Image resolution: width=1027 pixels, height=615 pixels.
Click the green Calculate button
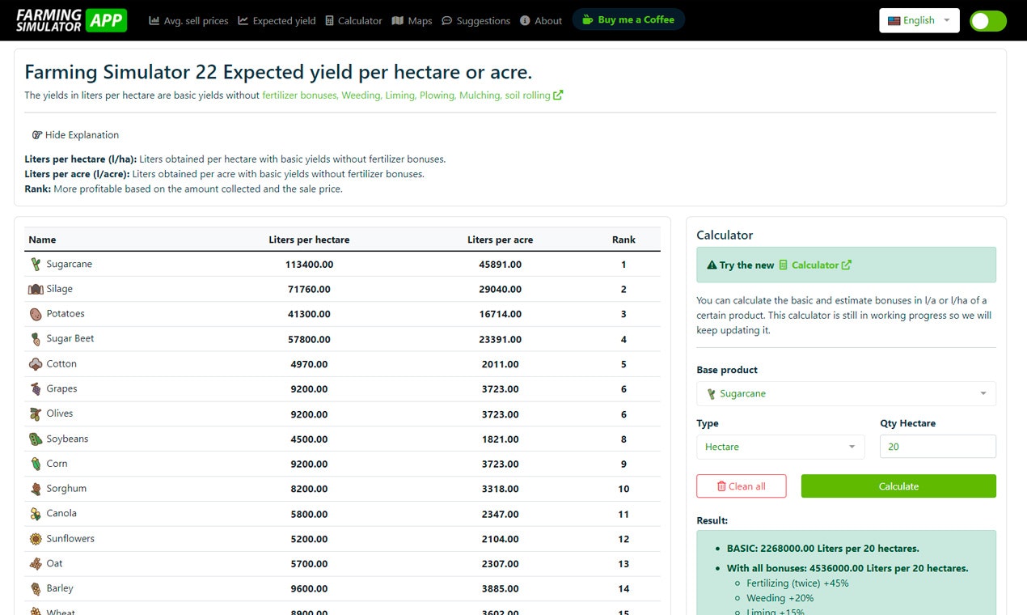tap(898, 486)
